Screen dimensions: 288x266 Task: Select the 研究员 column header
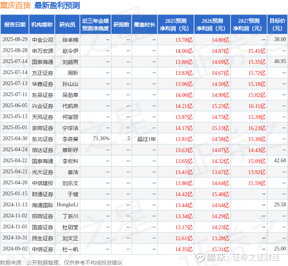pyautogui.click(x=67, y=24)
